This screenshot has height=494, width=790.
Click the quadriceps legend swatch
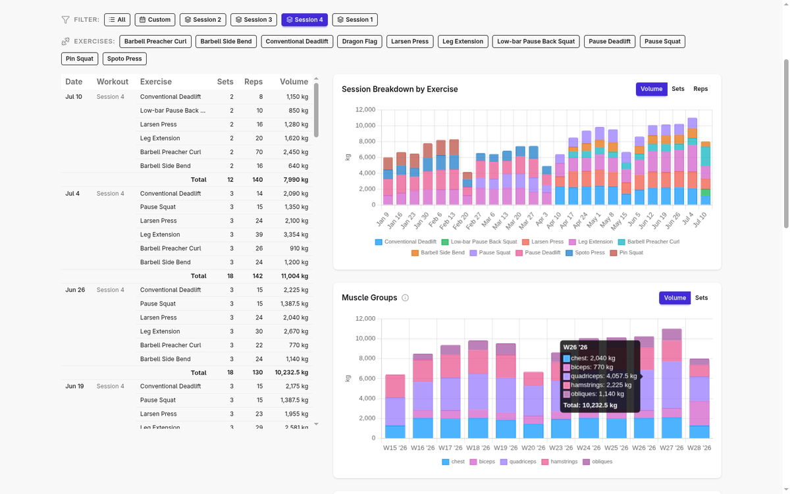(504, 462)
